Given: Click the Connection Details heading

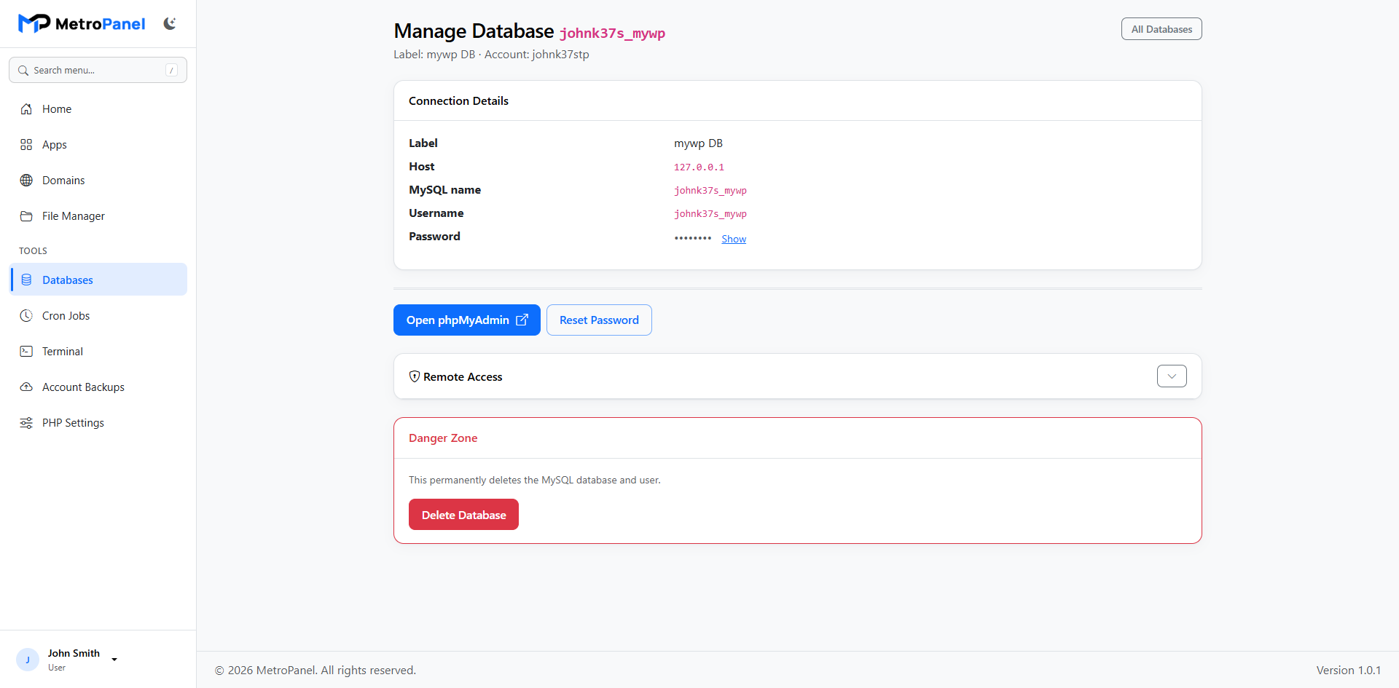Looking at the screenshot, I should (458, 101).
